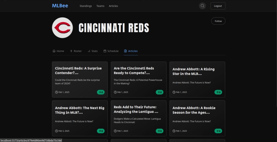Viewport: 277px width, 142px height.
Task: Upvote the 'Rookie Season for the Ages' article
Action: (218, 131)
